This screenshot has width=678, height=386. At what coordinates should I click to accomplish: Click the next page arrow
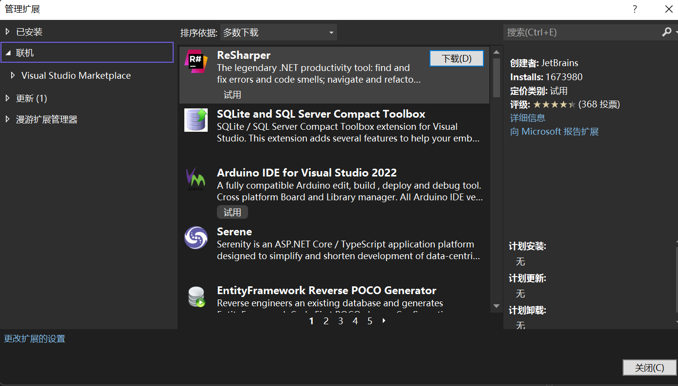pos(384,321)
